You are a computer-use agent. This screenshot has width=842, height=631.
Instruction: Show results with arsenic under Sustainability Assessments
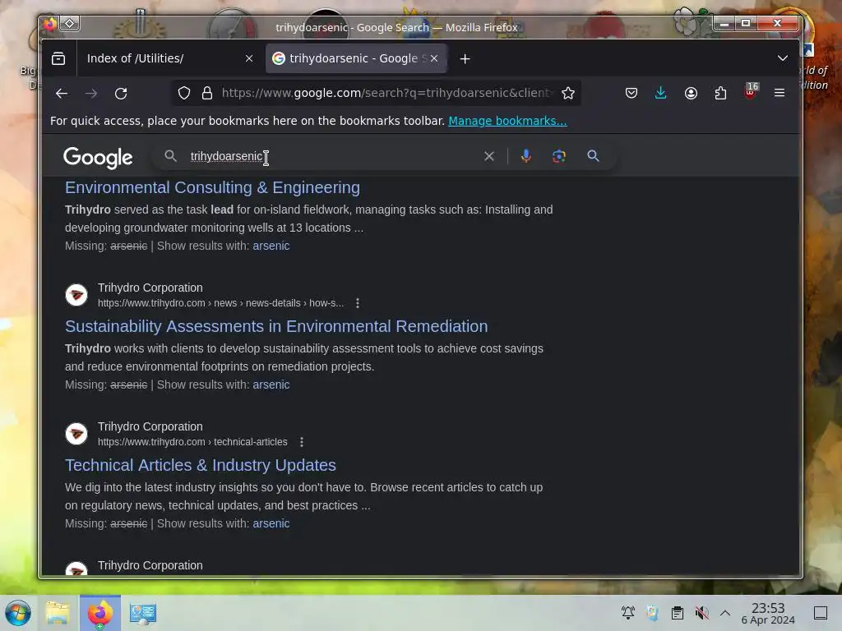coord(271,385)
